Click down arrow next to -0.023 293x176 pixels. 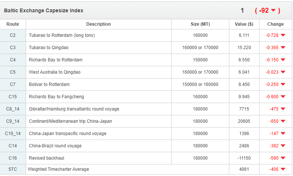283,72
